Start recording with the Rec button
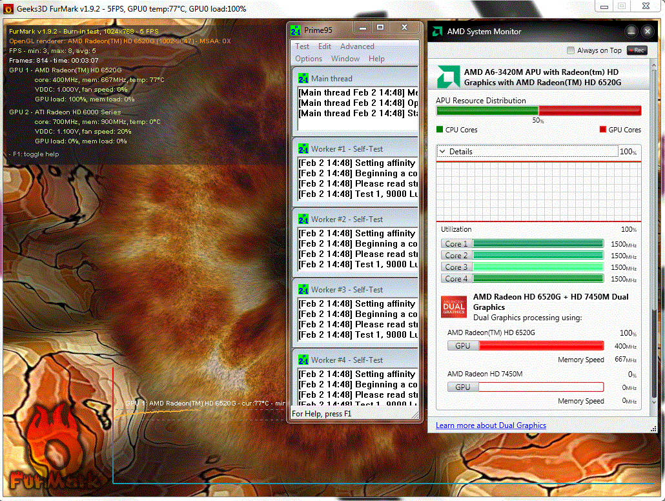Image resolution: width=665 pixels, height=501 pixels. point(637,50)
